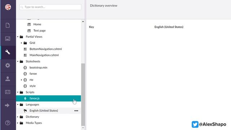Open the Developer gear section
Viewport: 231px width, 130px height.
[x=8, y=65]
